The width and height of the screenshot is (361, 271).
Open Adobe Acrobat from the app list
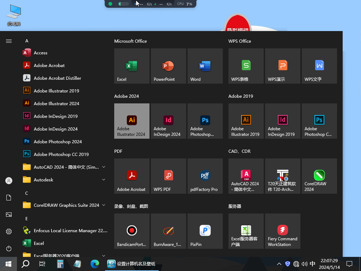click(x=65, y=65)
